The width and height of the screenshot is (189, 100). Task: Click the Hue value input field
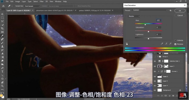(159, 20)
